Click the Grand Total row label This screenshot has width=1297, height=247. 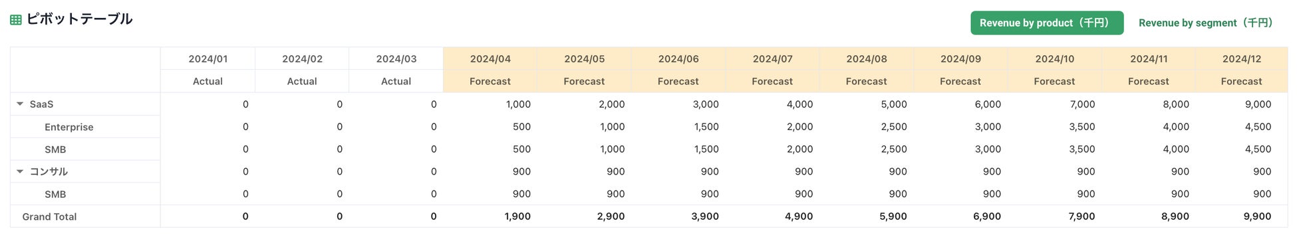tap(49, 216)
